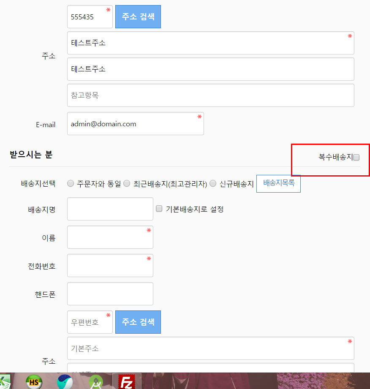Click the 전화번호 input field

110,265
